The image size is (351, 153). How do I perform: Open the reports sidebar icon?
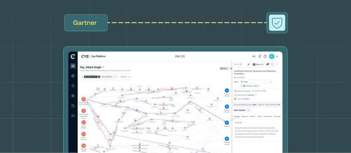coord(73,76)
